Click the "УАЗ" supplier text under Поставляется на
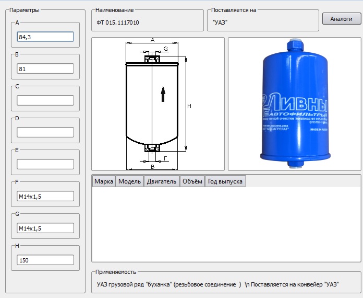The image size is (363, 298). pos(221,22)
